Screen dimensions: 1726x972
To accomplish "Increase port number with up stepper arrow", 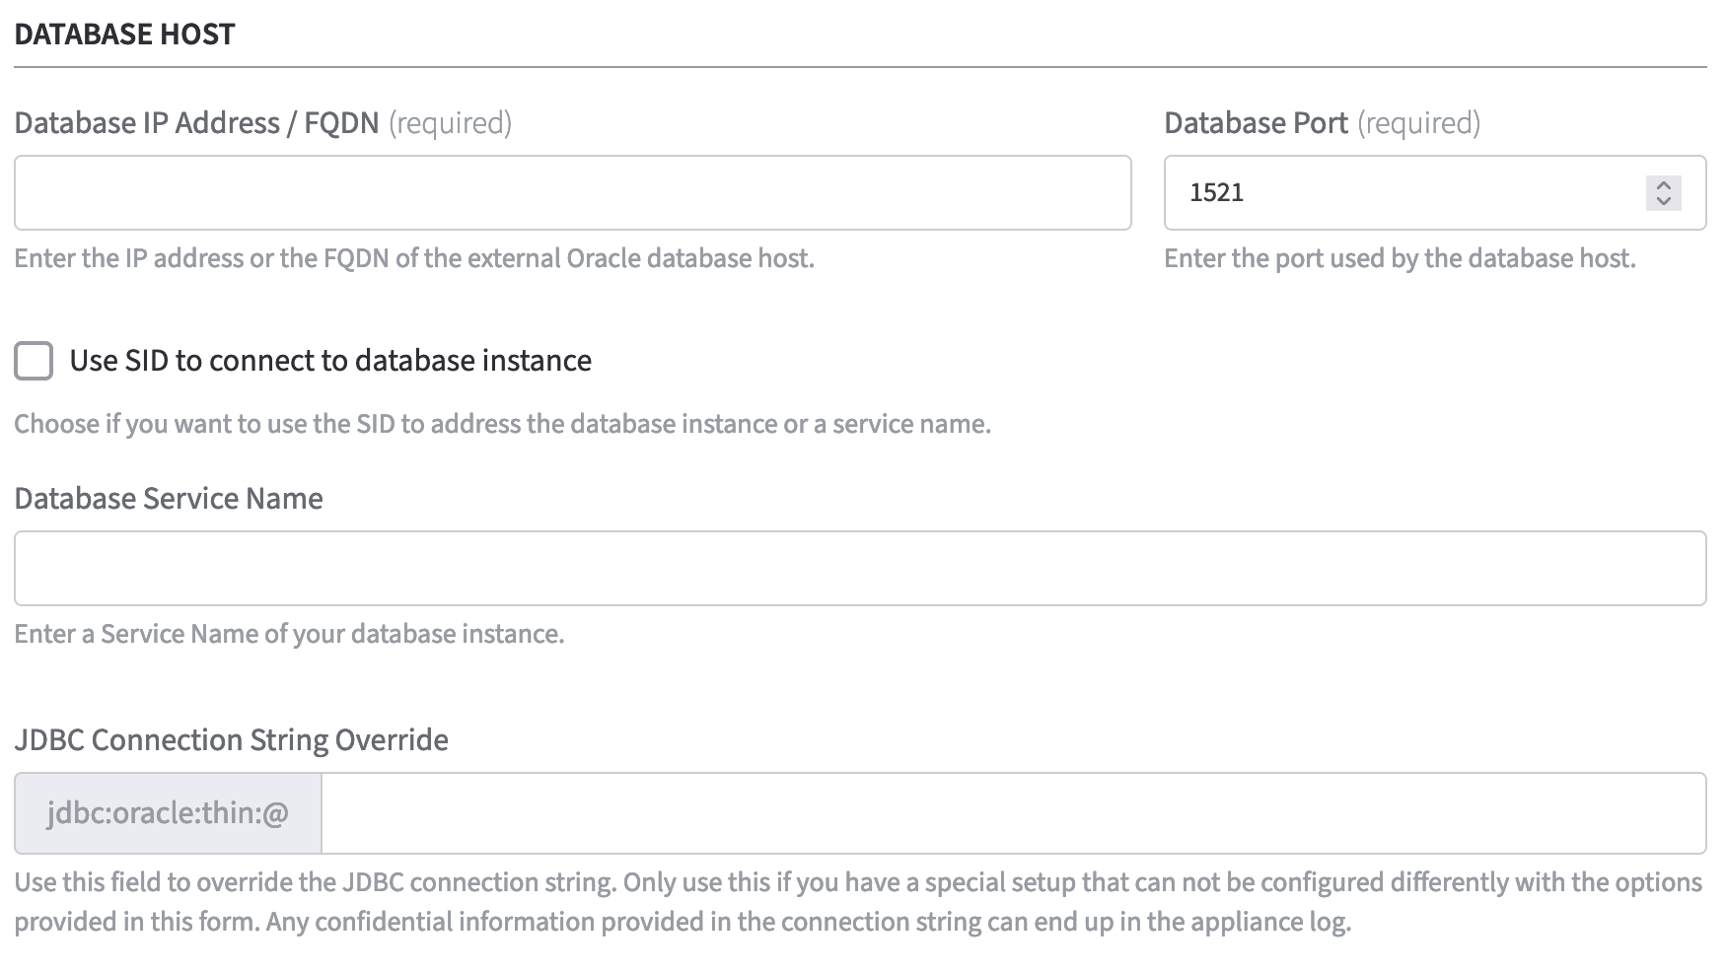I will 1663,184.
